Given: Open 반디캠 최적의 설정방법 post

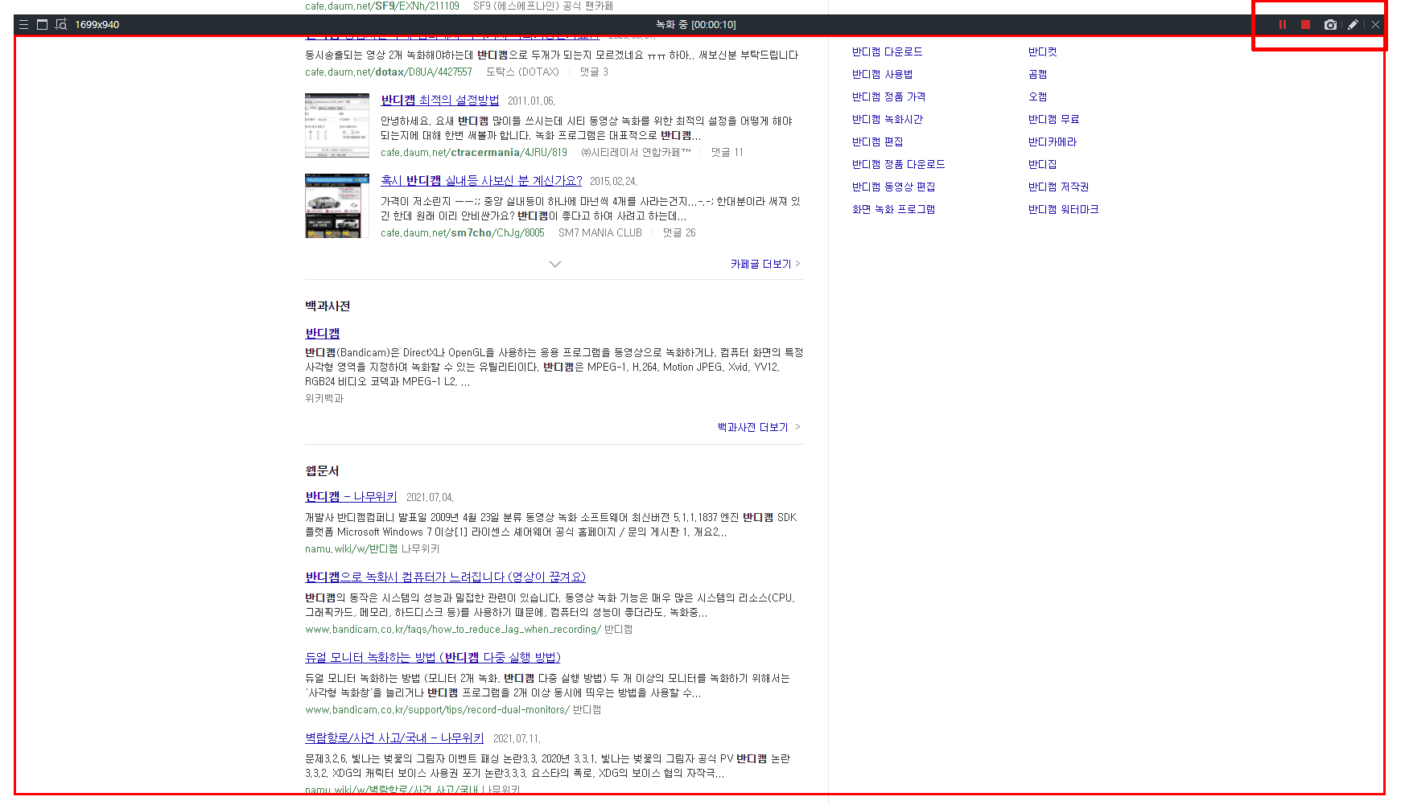Looking at the screenshot, I should [439, 101].
